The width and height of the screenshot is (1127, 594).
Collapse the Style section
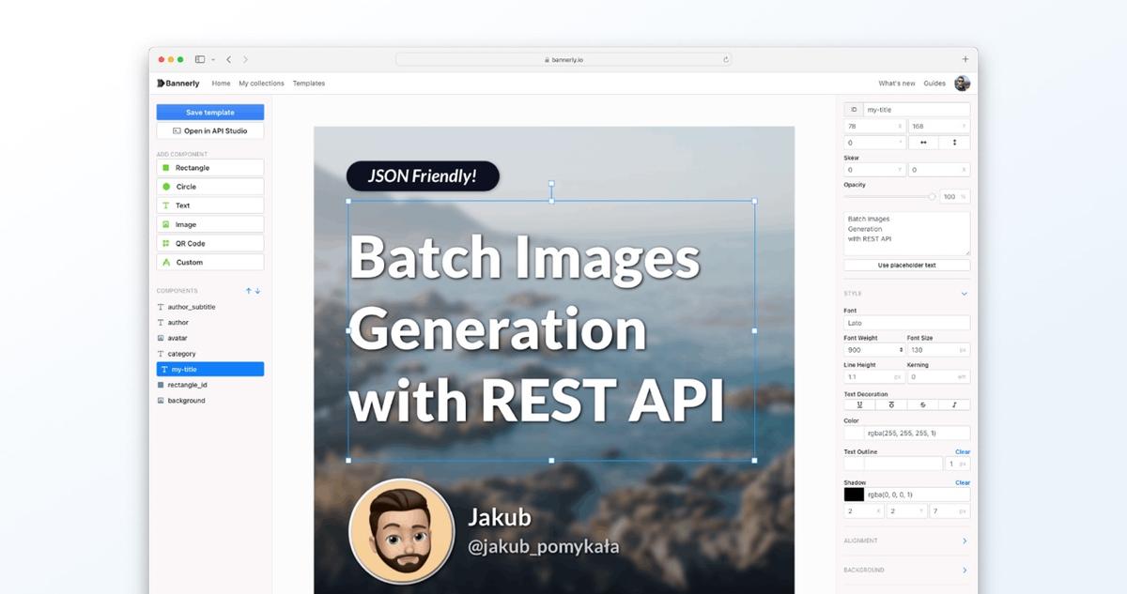[x=963, y=293]
